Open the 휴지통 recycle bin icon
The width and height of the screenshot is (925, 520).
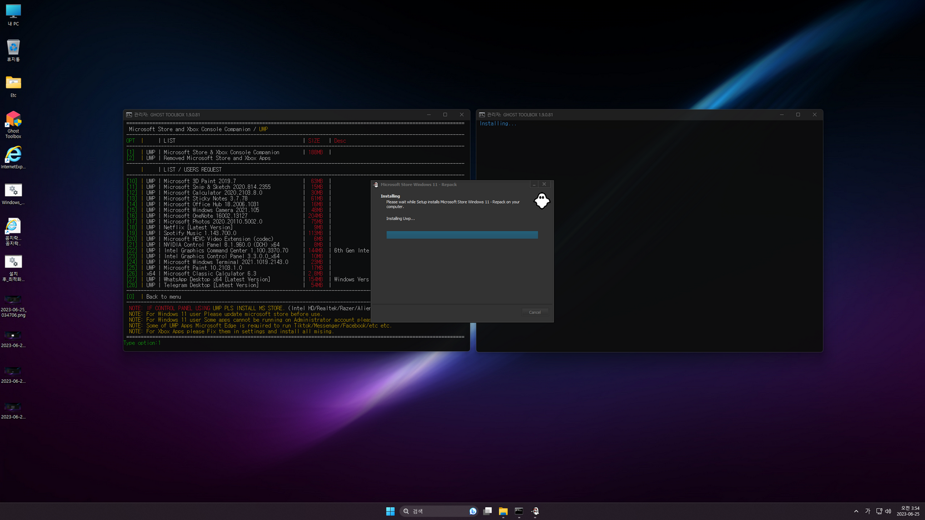coord(13,51)
